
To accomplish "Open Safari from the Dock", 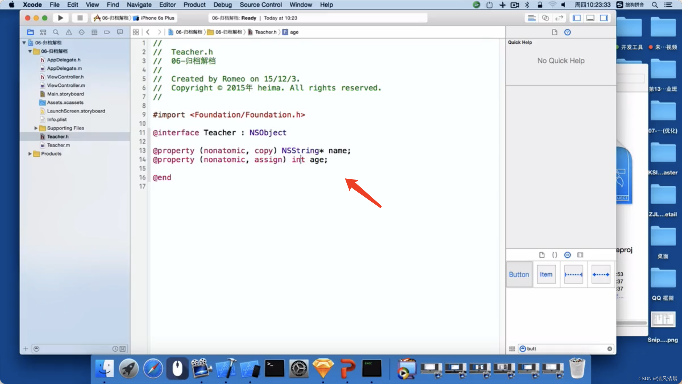I will [153, 369].
